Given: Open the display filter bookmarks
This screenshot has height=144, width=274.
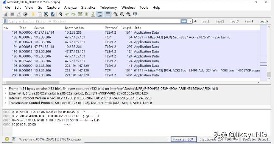Looking at the screenshot, I should pos(5,21).
